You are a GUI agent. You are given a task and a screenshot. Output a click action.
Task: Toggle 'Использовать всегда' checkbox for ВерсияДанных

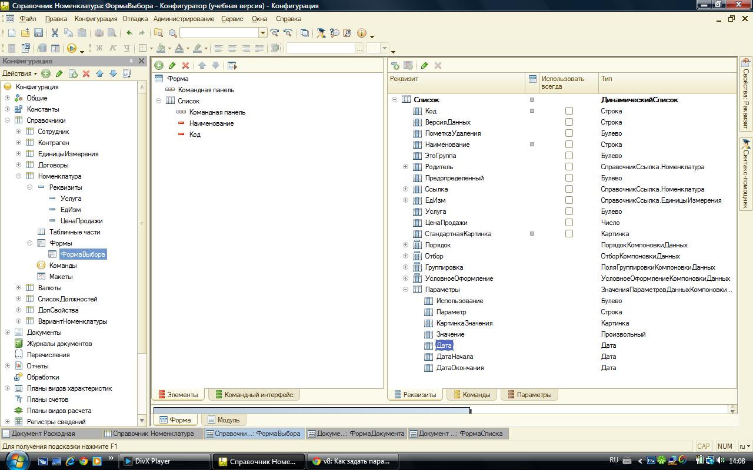pos(569,122)
